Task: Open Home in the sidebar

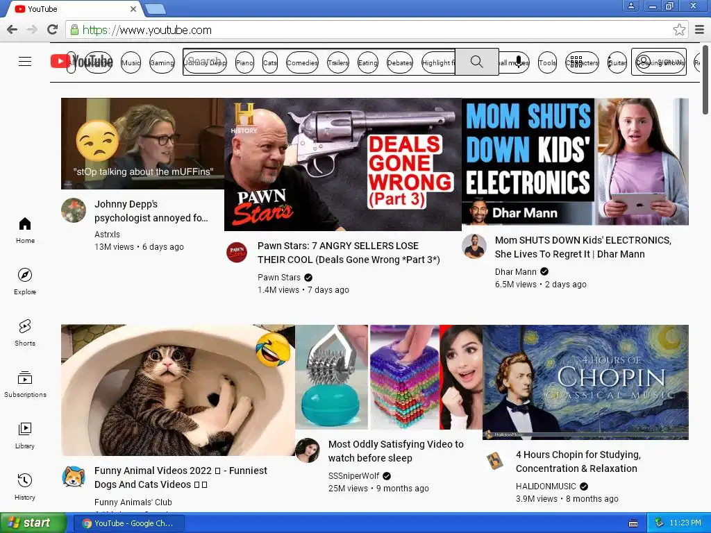Action: click(25, 230)
